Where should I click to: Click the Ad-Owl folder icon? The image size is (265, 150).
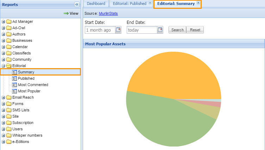click(x=9, y=28)
